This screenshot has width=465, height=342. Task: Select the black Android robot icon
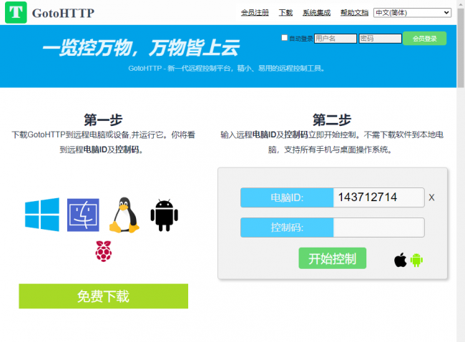pyautogui.click(x=165, y=215)
